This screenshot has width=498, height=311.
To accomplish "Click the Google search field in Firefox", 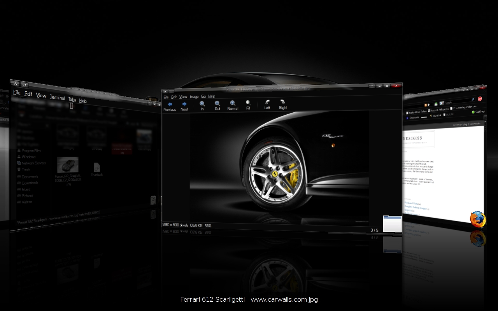I will tap(457, 102).
